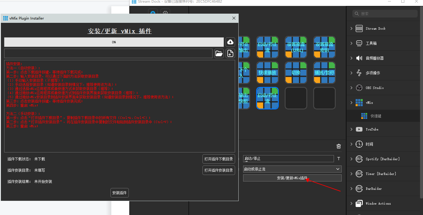Collapse the vMix category chevron

coord(351,103)
